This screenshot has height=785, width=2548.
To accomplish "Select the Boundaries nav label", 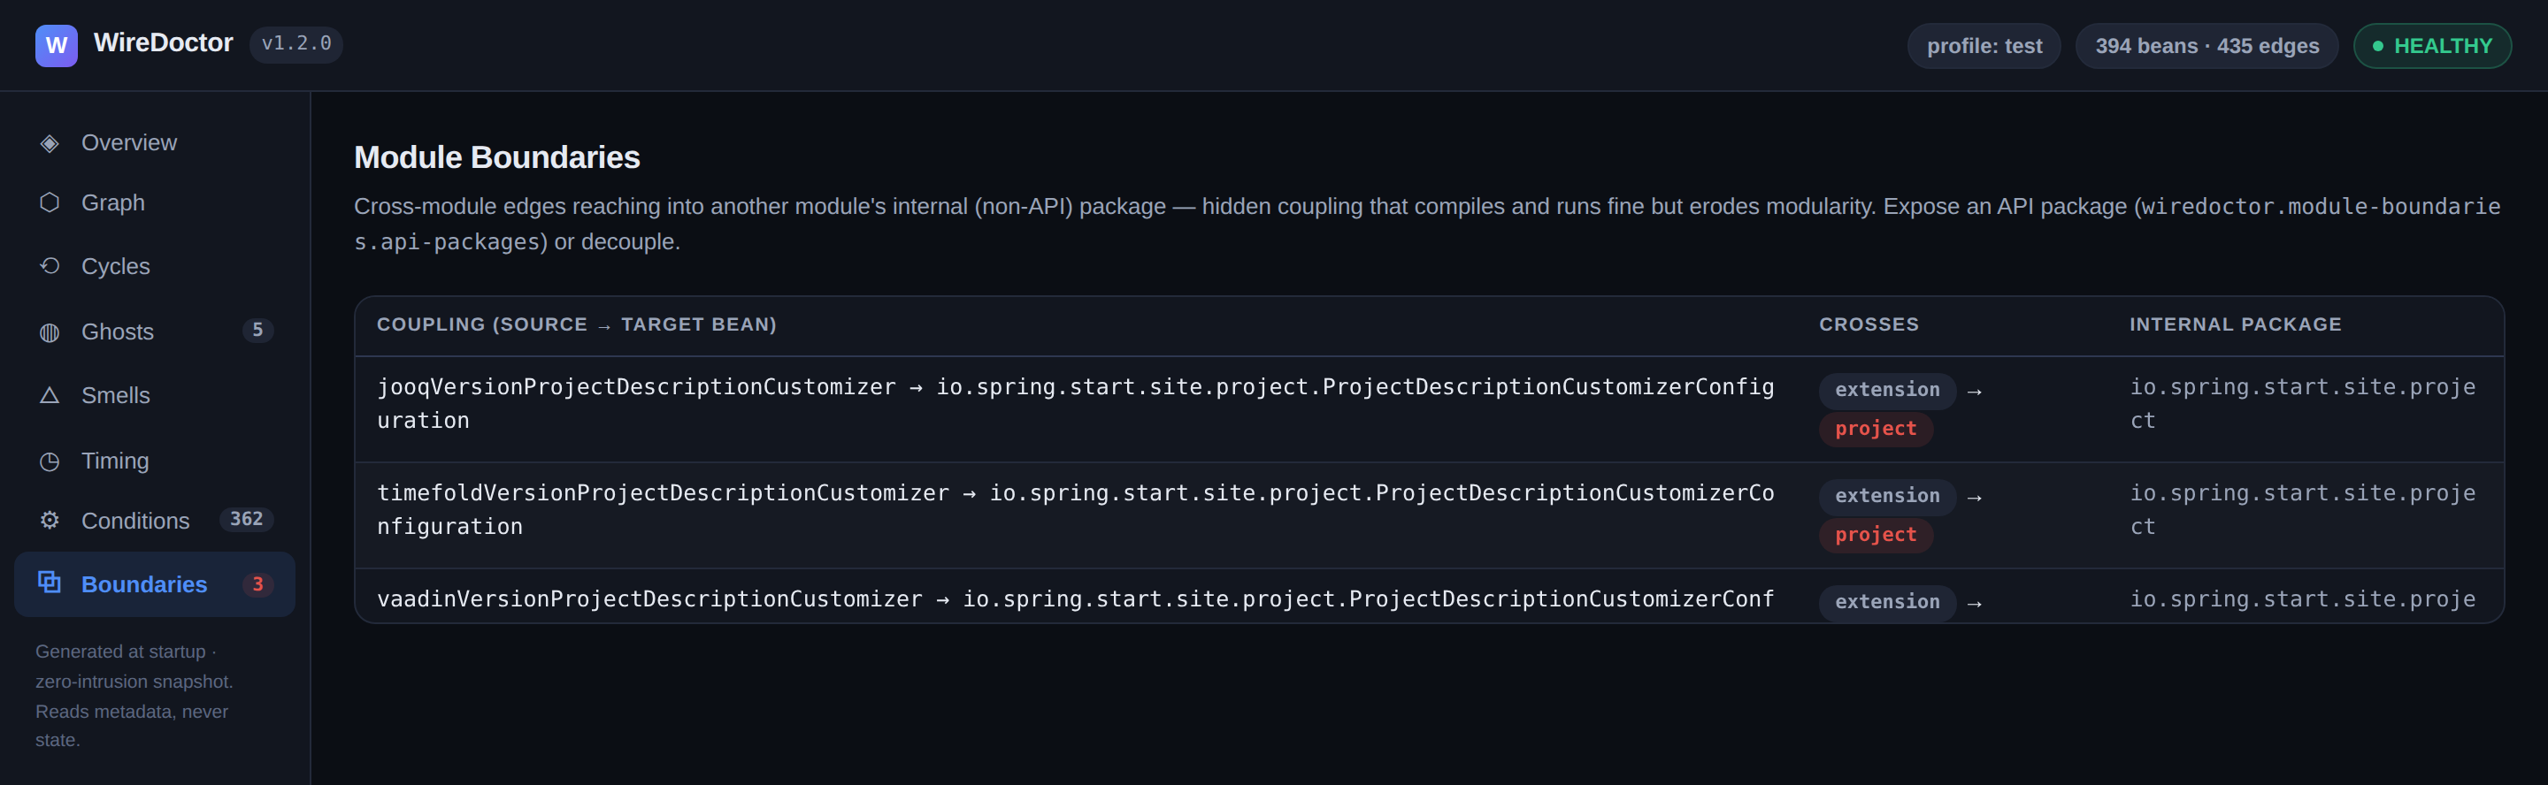I will pyautogui.click(x=144, y=584).
